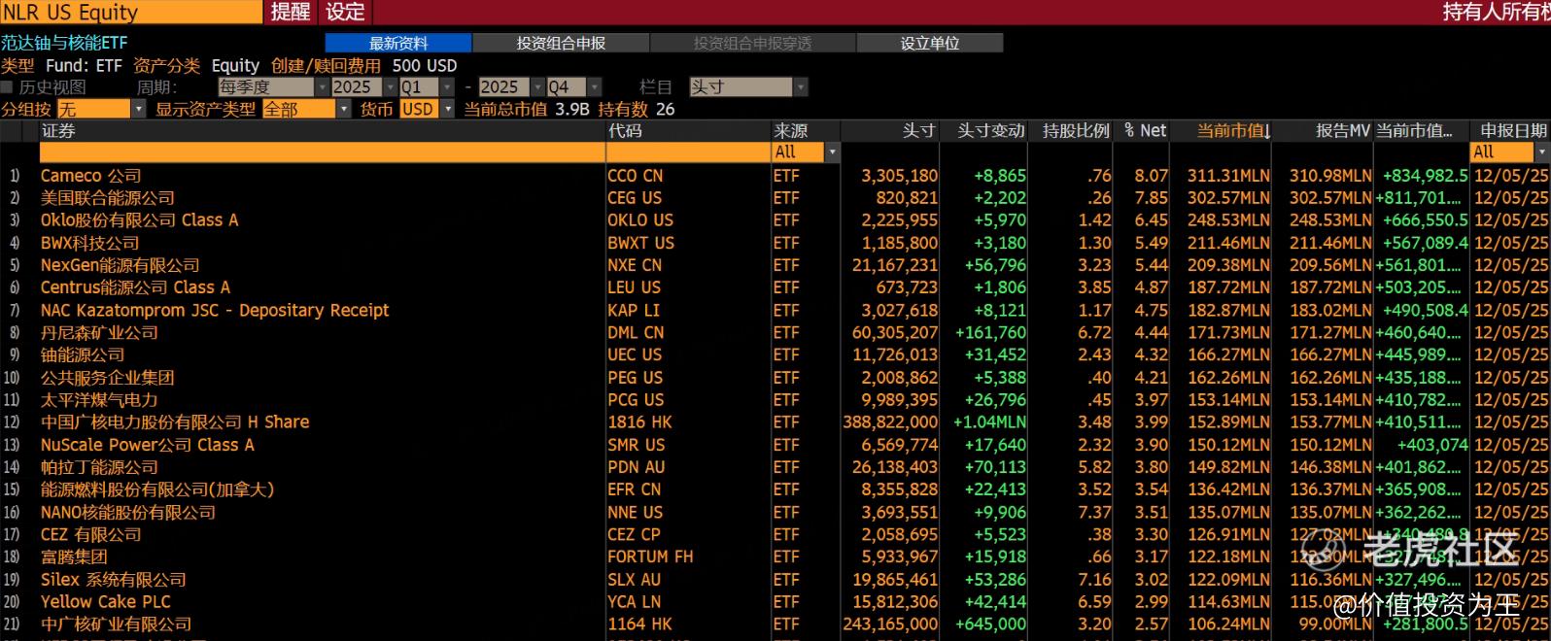Open the Cameco 公司 holding row

tap(91, 176)
